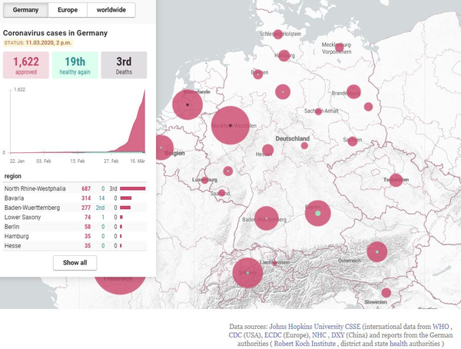Click the Österreich case bubble
This screenshot has height=349, width=461.
click(x=377, y=252)
